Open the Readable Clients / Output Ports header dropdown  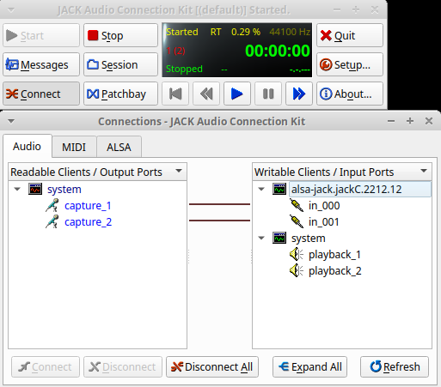[179, 171]
